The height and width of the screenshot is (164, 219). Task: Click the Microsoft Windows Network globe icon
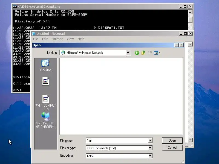(x=63, y=53)
